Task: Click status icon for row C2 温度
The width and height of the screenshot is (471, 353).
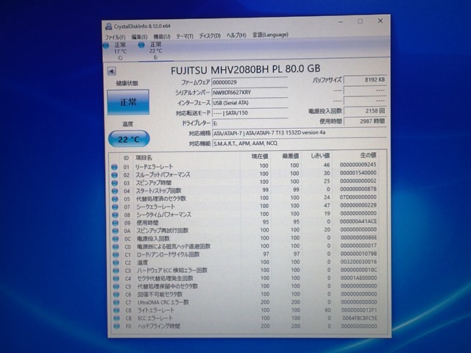Action: (116, 263)
